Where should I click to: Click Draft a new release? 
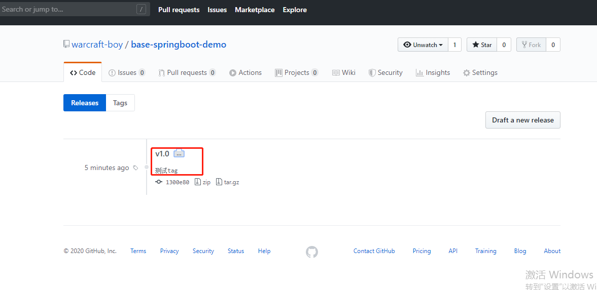tap(523, 120)
